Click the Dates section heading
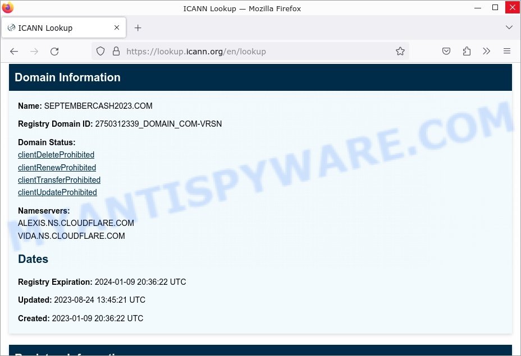Screen dimensions: 521x356 pos(33,259)
